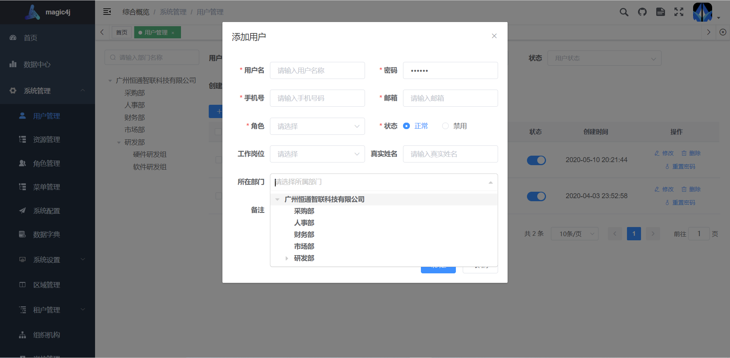Image resolution: width=730 pixels, height=358 pixels.
Task: Open the document icon in header
Action: tap(660, 12)
